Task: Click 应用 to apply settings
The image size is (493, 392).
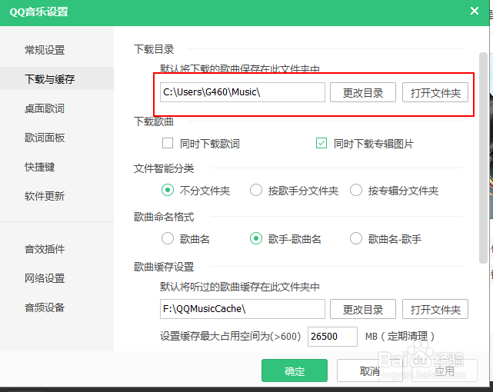Action: (x=445, y=370)
